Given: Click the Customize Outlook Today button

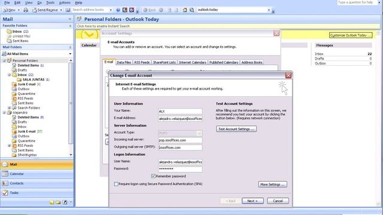Looking at the screenshot, I should pos(351,35).
